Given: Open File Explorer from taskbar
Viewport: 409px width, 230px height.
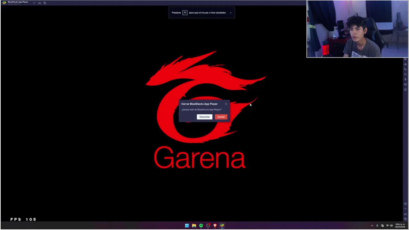Looking at the screenshot, I should pyautogui.click(x=194, y=226).
